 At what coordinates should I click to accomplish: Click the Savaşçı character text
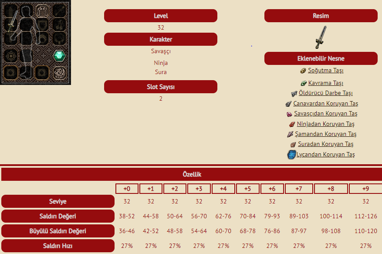click(161, 51)
